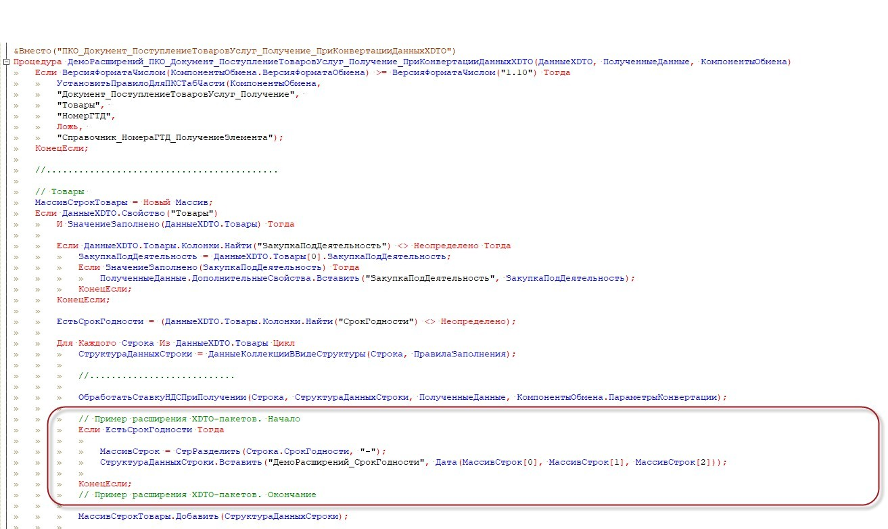This screenshot has width=888, height=529.
Task: Click the first КонецЕсли; statement
Action: (62, 148)
